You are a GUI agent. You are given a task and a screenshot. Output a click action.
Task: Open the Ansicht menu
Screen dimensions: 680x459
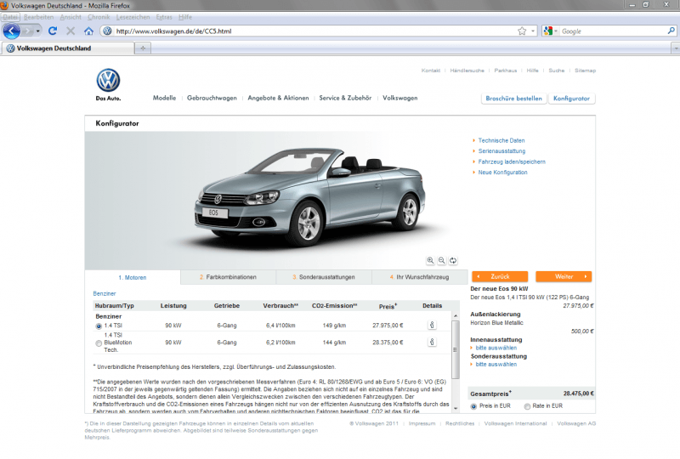tap(71, 17)
